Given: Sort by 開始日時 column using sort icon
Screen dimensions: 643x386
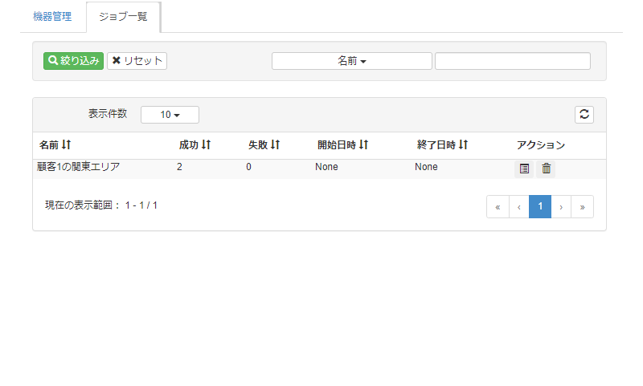Looking at the screenshot, I should [363, 145].
